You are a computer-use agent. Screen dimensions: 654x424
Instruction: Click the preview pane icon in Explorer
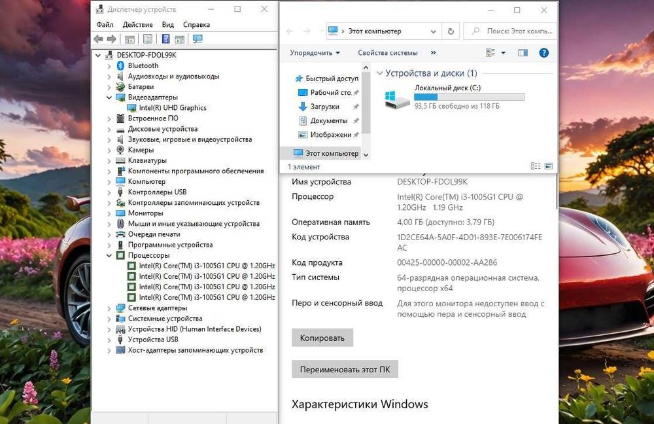click(523, 53)
